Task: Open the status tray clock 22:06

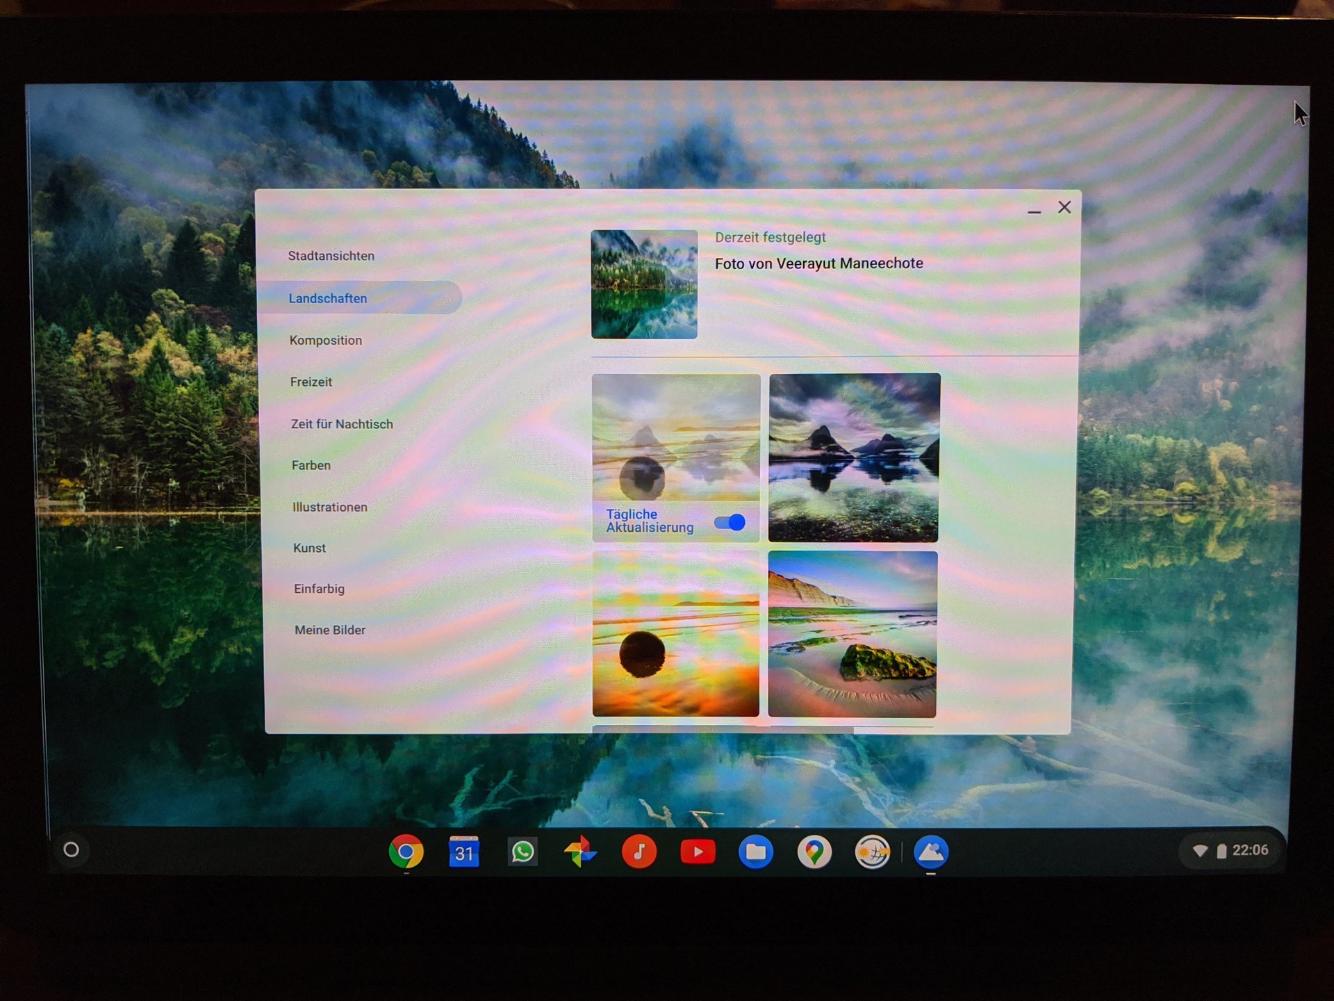Action: point(1250,850)
